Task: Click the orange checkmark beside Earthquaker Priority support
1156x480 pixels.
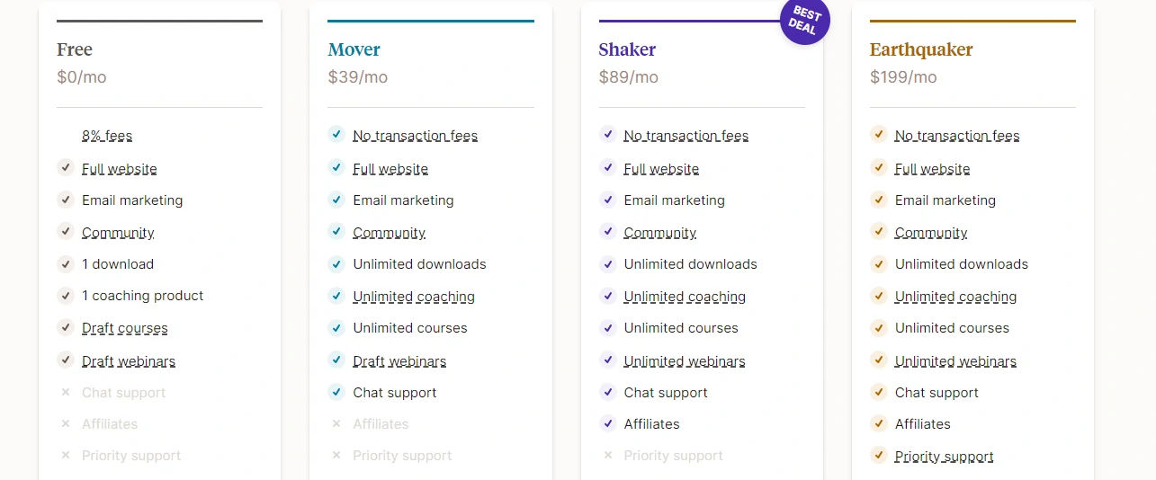Action: point(878,455)
